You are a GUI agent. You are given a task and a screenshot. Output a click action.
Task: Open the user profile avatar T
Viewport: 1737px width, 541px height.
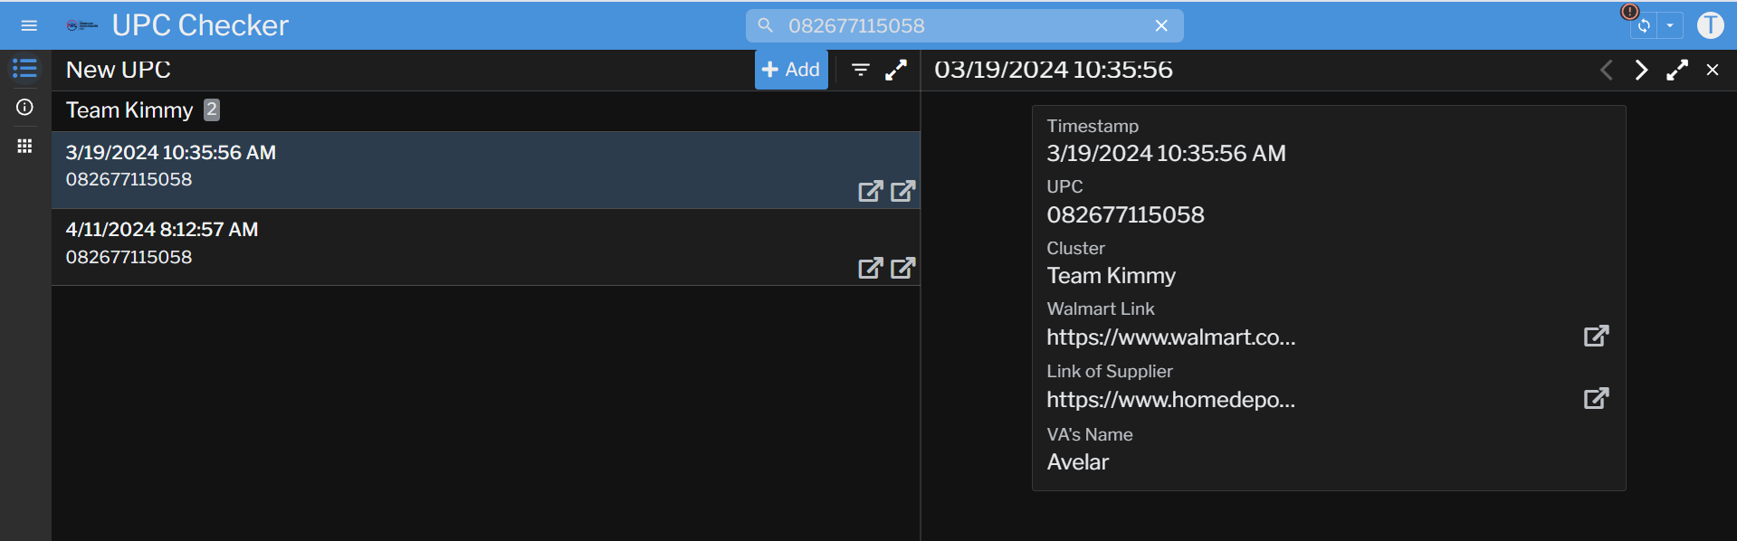1710,25
